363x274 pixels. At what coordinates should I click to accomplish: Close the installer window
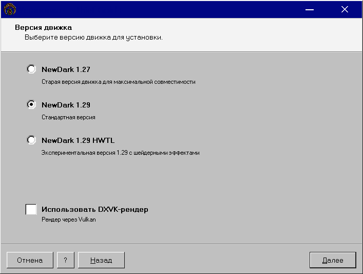[345, 9]
